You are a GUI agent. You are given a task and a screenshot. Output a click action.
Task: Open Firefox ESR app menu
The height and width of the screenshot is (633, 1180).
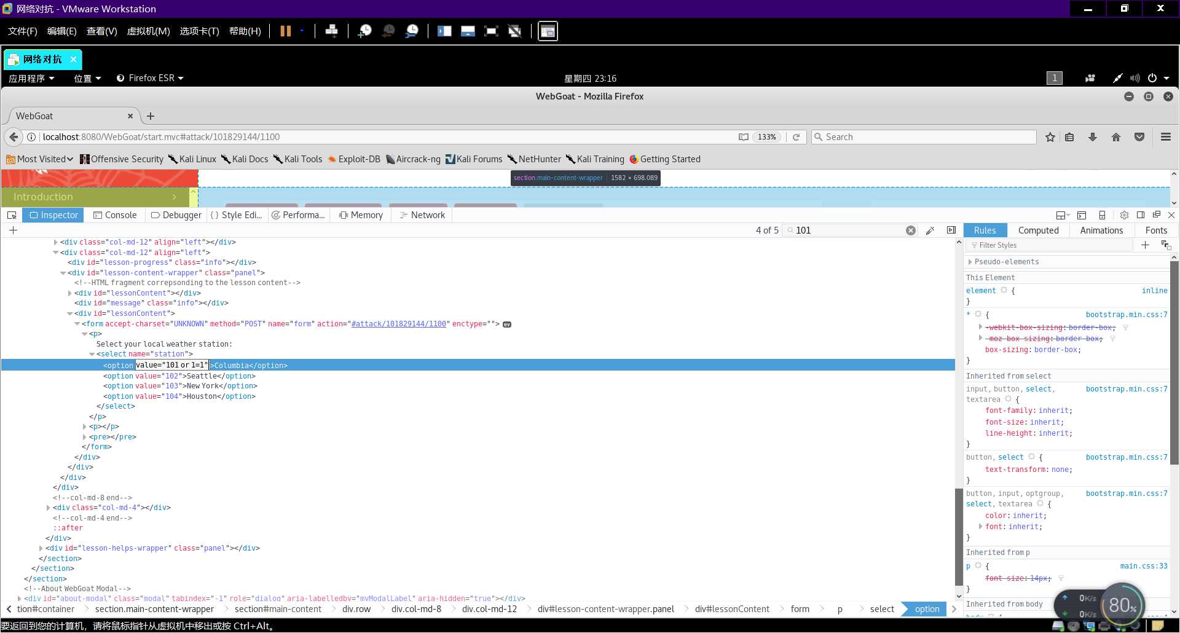point(150,78)
